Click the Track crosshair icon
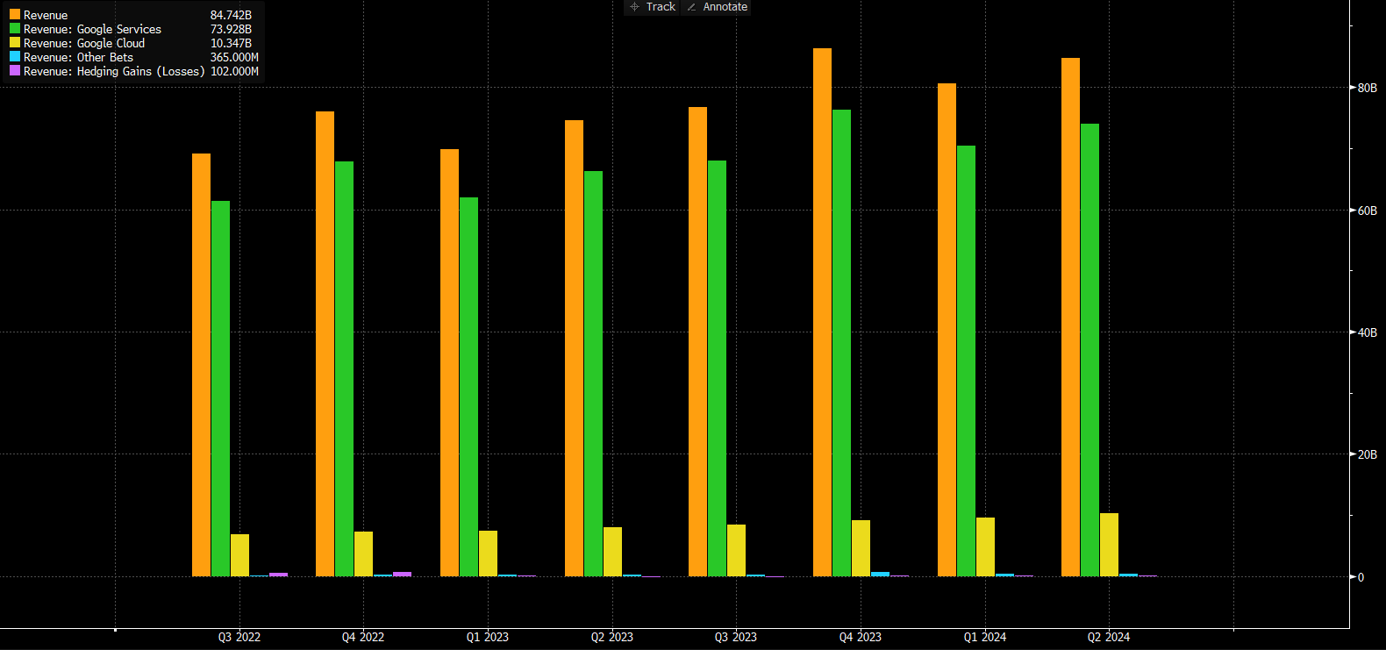Viewport: 1386px width, 650px height. [x=635, y=7]
